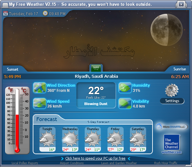The width and height of the screenshot is (192, 167).
Task: Select Friday forecast tile
Action: 115,139
